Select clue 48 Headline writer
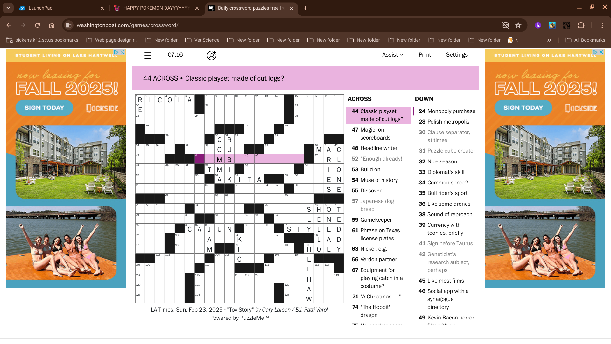 point(378,148)
